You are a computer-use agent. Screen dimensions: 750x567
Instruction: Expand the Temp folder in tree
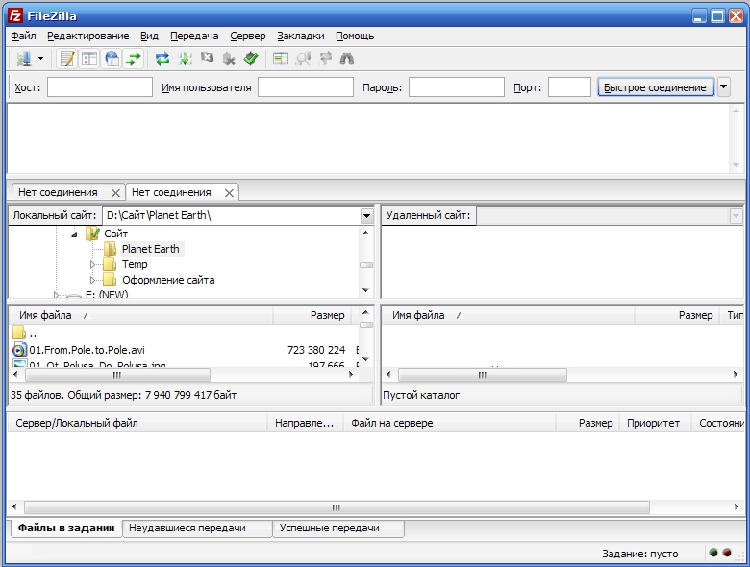point(93,264)
